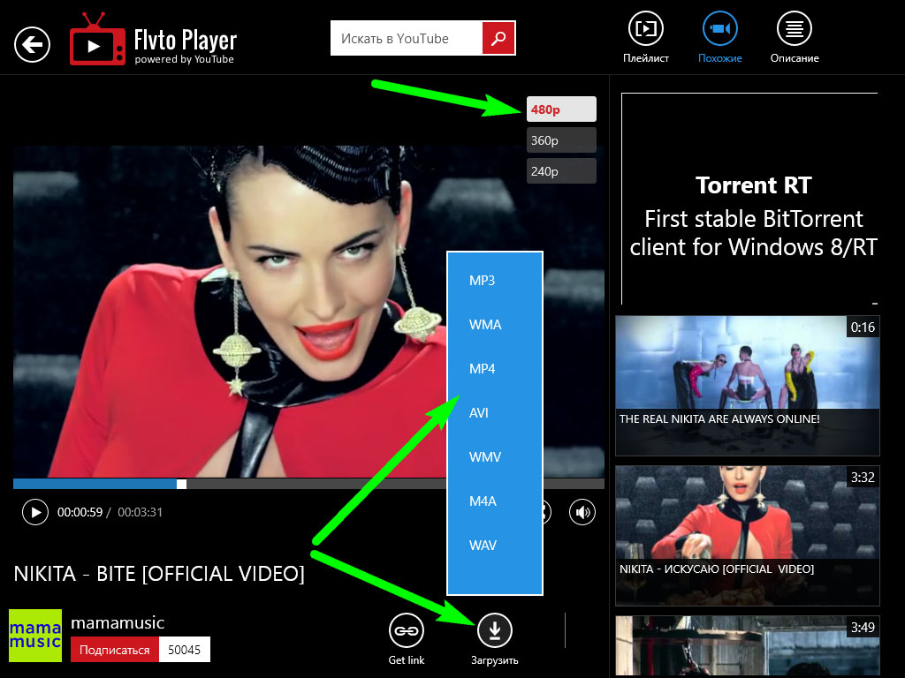Seek using the video progress bar handle
Image resolution: width=905 pixels, height=678 pixels.
[181, 484]
